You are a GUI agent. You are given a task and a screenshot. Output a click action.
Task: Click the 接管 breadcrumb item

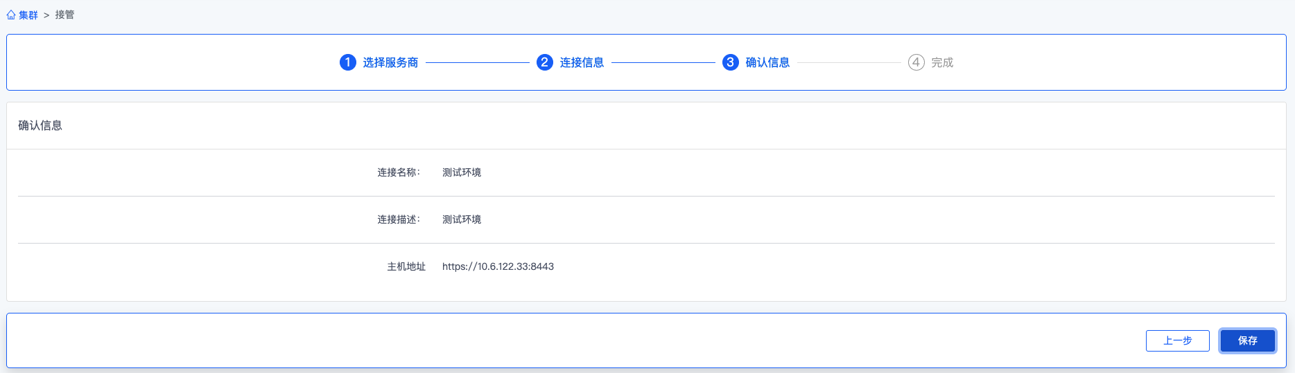(64, 15)
